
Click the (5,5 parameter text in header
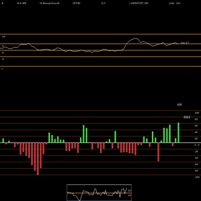click(103, 3)
